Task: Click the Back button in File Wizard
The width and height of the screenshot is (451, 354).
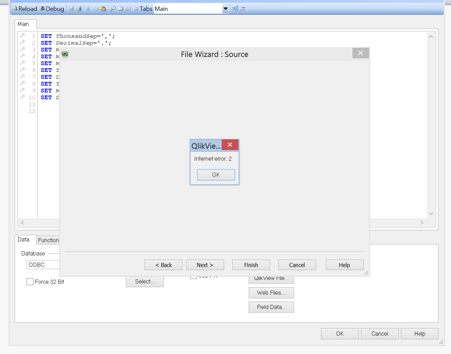Action: point(163,265)
